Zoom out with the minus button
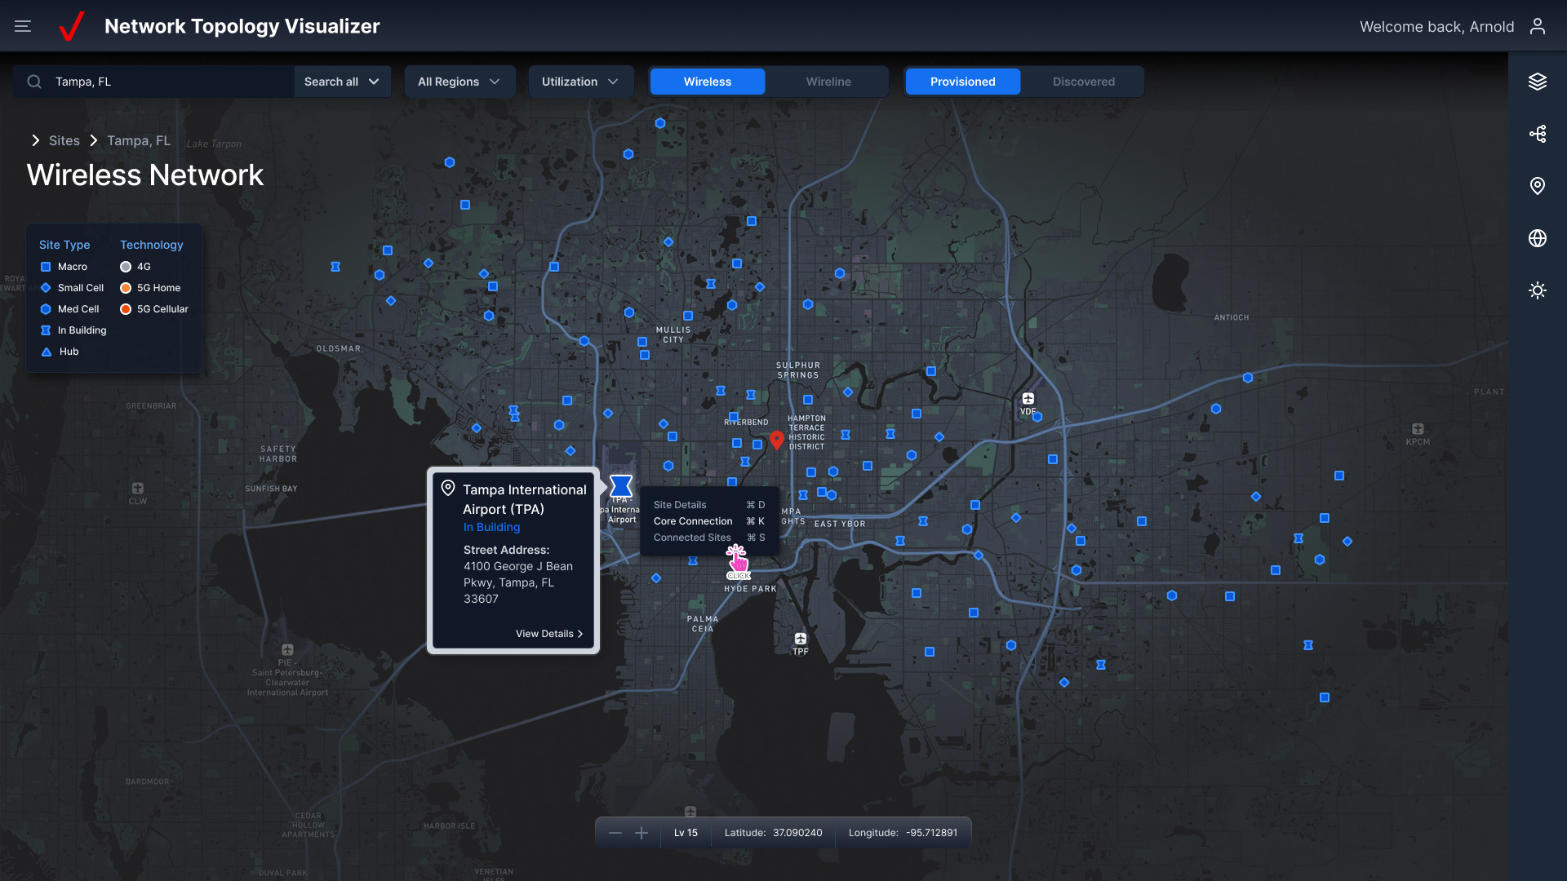 615,833
